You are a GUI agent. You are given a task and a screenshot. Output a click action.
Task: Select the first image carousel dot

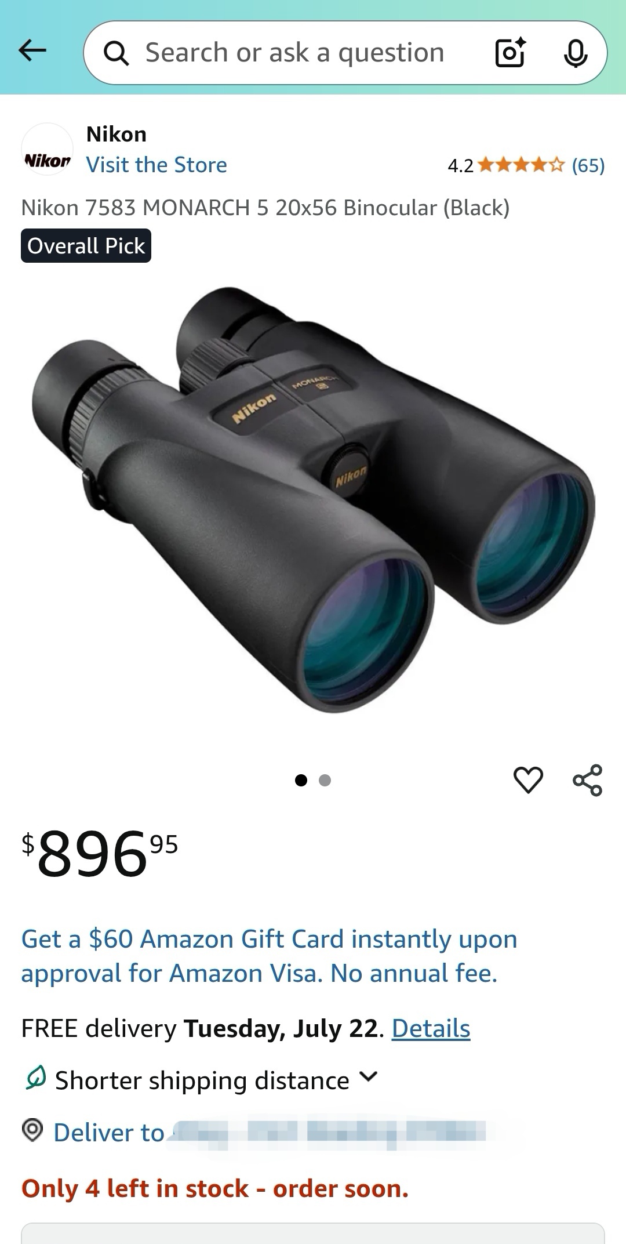(301, 780)
